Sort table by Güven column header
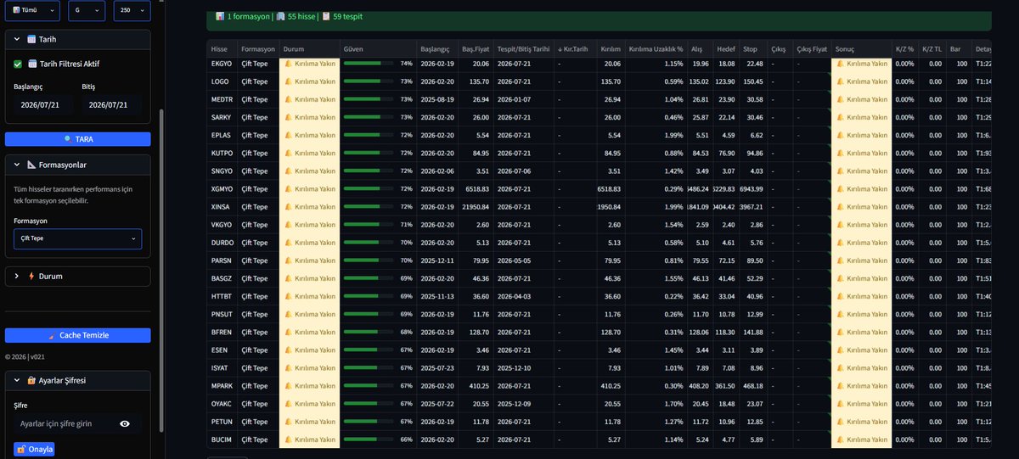 (x=377, y=48)
